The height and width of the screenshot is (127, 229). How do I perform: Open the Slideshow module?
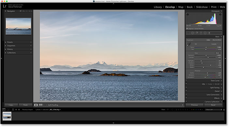(x=202, y=7)
